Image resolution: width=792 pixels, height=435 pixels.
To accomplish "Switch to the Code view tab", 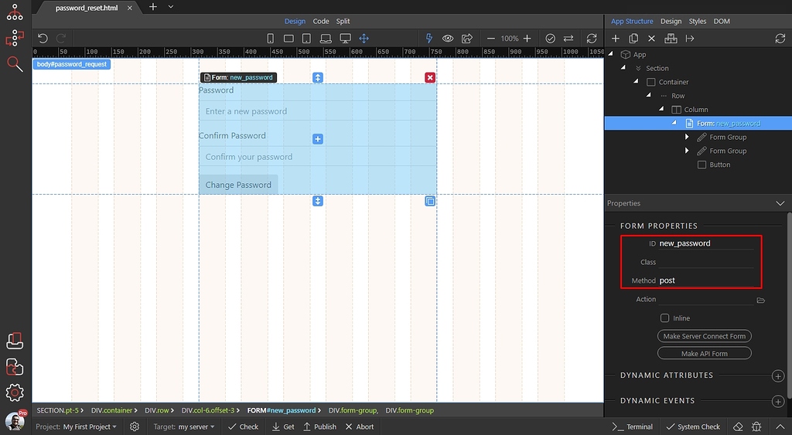I will point(320,22).
